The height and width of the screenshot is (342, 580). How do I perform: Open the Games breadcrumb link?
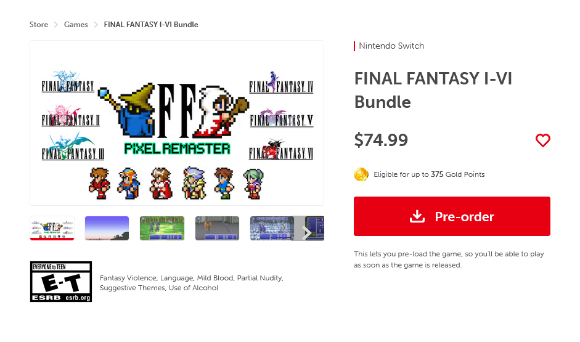(x=76, y=25)
